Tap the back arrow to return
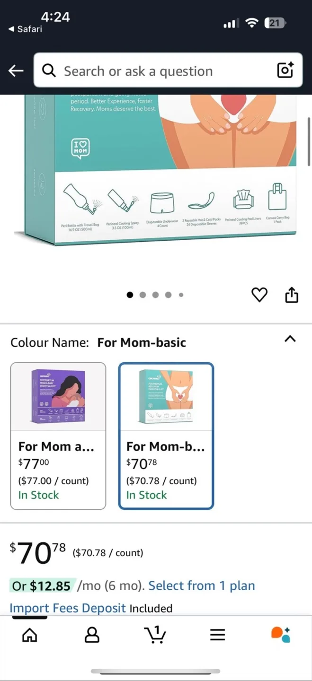Image resolution: width=312 pixels, height=681 pixels. (16, 70)
